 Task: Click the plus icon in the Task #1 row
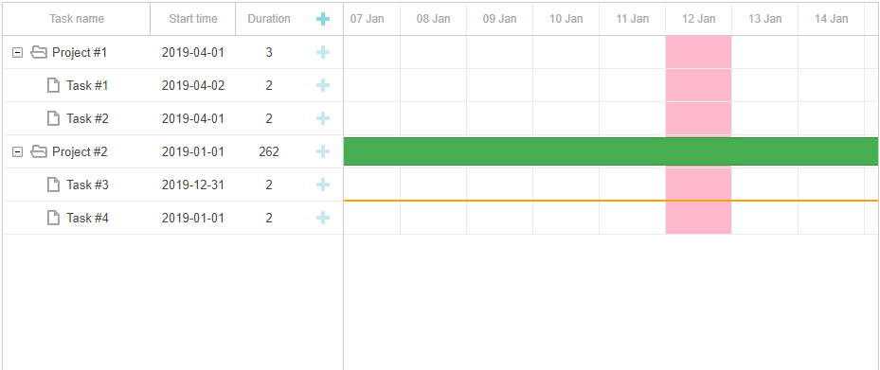click(323, 86)
